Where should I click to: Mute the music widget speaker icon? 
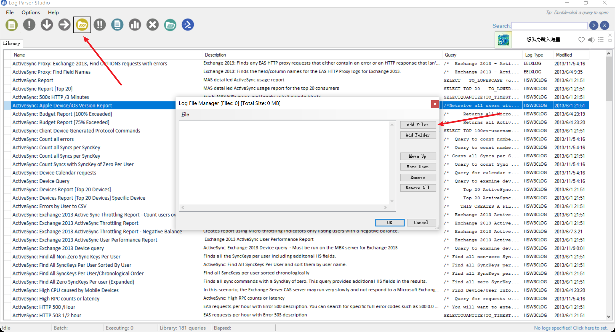(x=591, y=40)
